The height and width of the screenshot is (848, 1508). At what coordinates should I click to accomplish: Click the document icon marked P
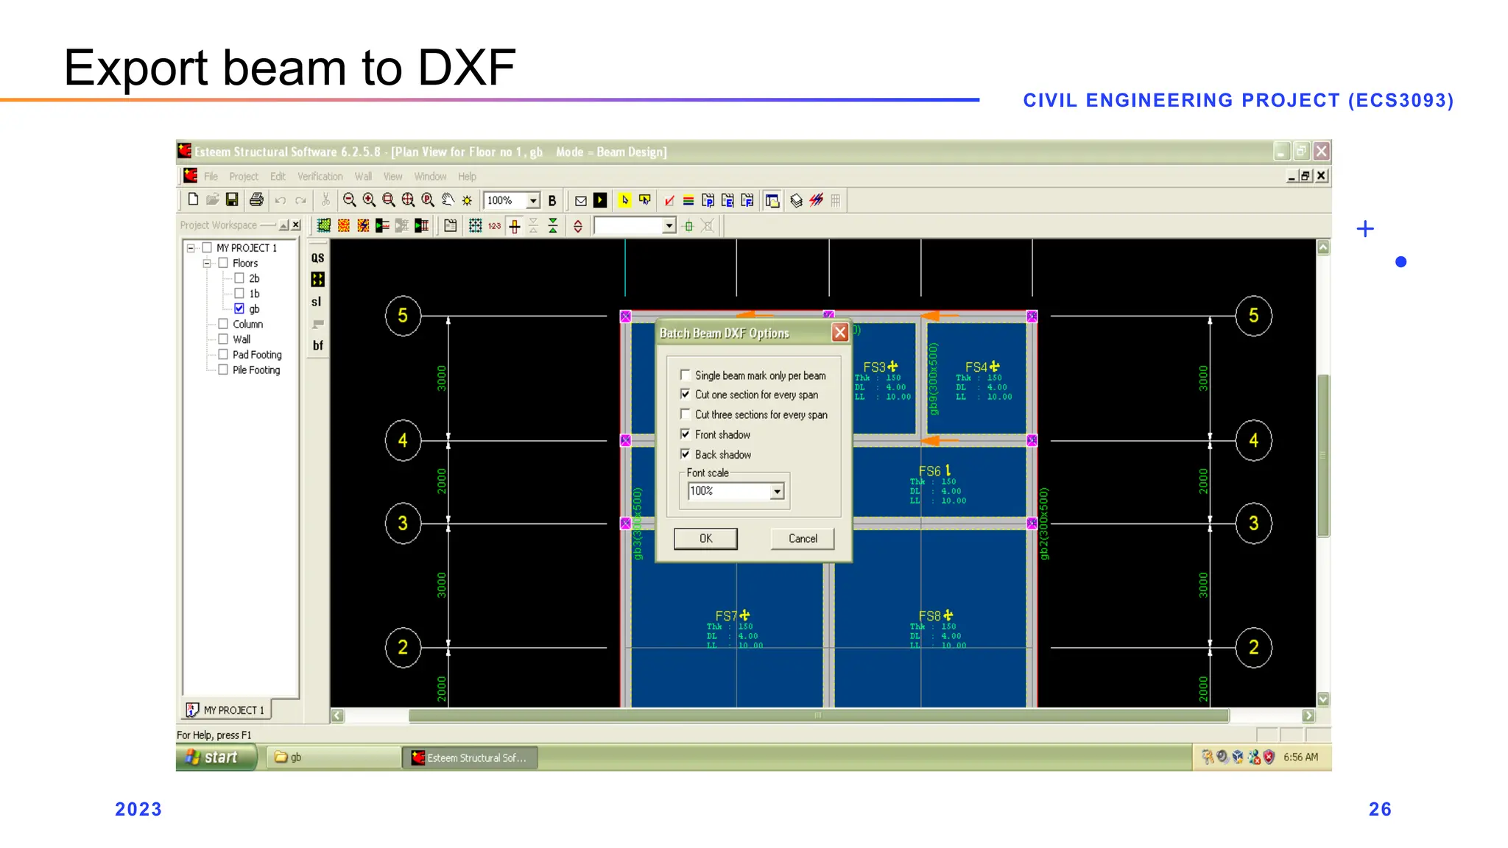point(708,200)
